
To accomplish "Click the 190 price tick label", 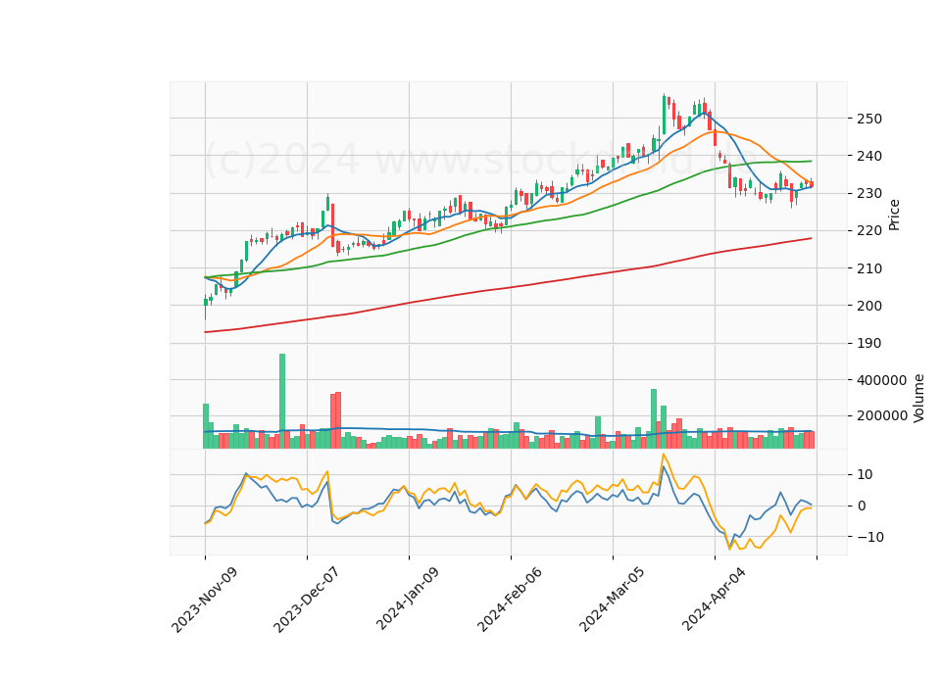I will (x=869, y=344).
